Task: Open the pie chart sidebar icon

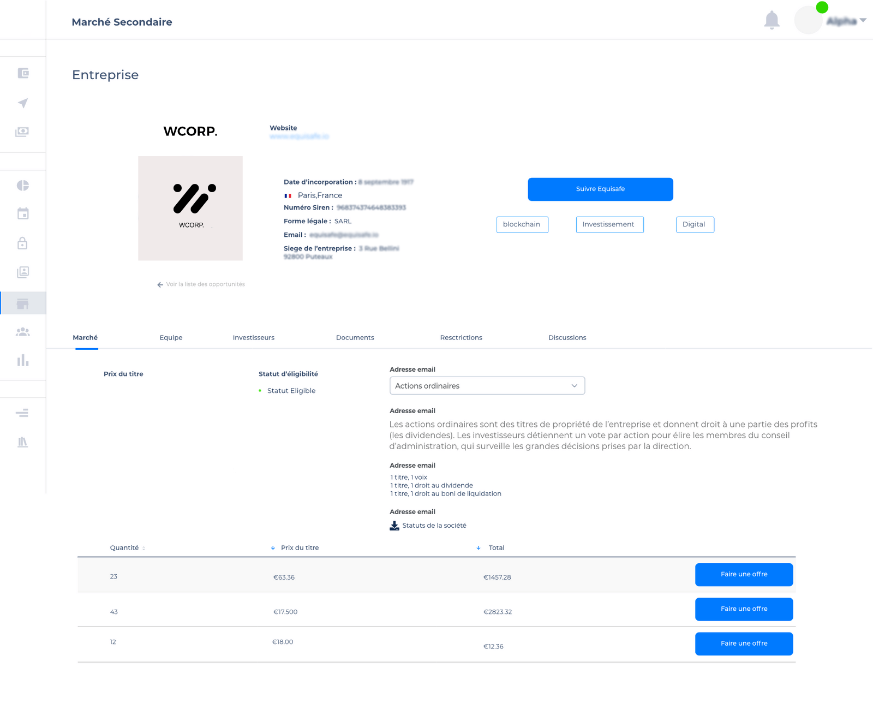Action: [23, 186]
